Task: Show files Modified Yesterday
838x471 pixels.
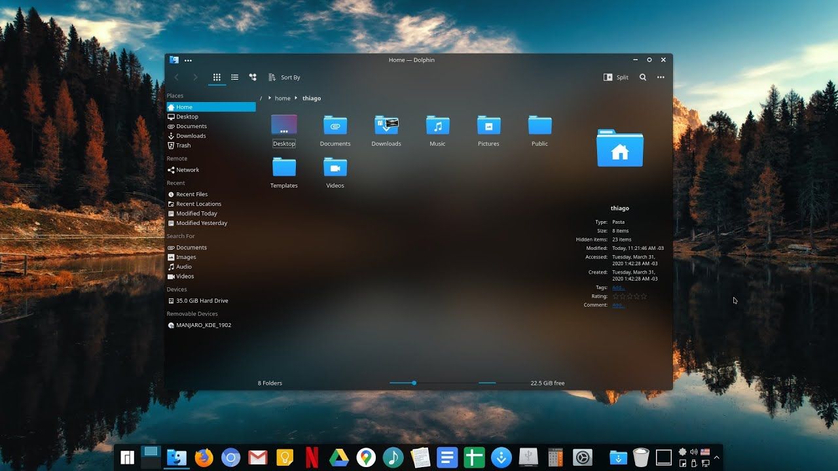Action: (x=211, y=223)
